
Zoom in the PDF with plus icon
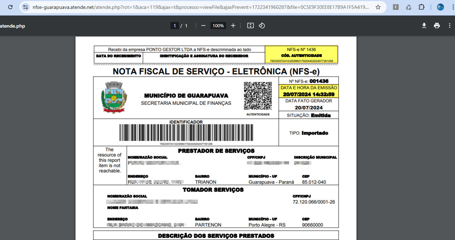(233, 26)
